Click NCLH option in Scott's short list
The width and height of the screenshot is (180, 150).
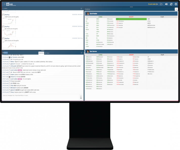[120, 21]
